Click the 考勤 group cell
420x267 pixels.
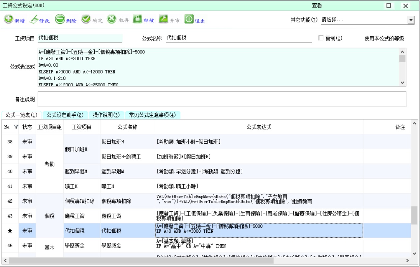(x=49, y=164)
